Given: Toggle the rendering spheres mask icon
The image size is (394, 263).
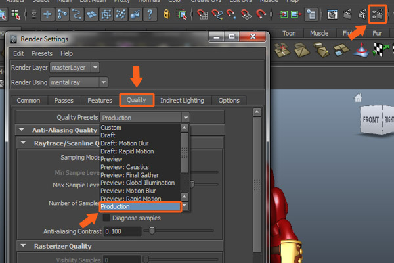Looking at the screenshot, I should tap(135, 14).
